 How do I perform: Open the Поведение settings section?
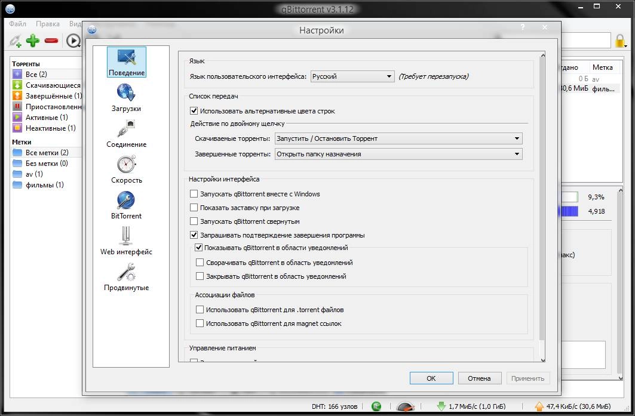click(127, 62)
